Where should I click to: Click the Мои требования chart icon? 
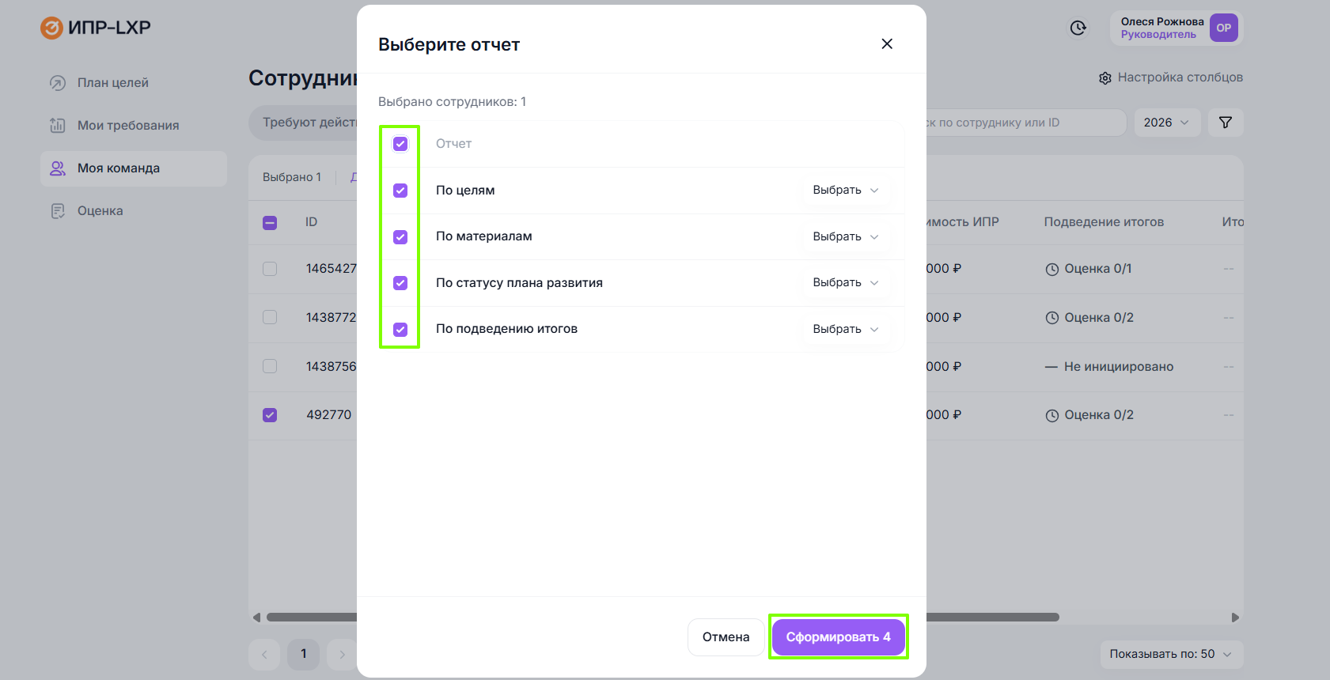point(58,126)
